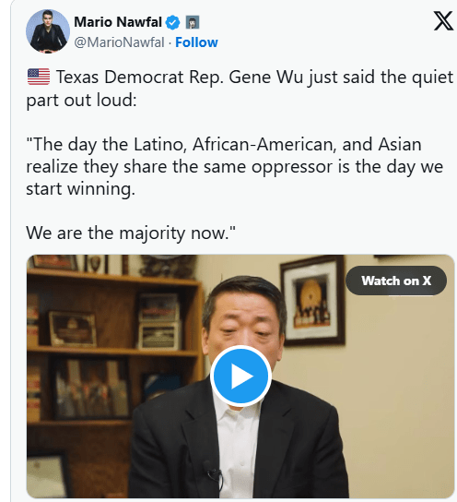Click the US flag emoji in the tweet
Viewport: 457px width, 502px height.
(39, 77)
